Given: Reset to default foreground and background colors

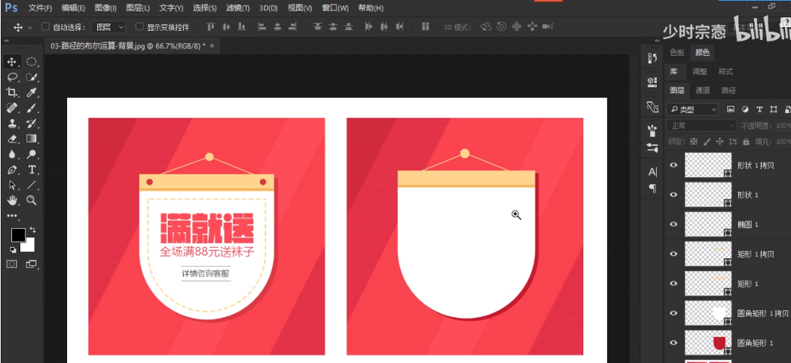Looking at the screenshot, I should click(x=13, y=249).
